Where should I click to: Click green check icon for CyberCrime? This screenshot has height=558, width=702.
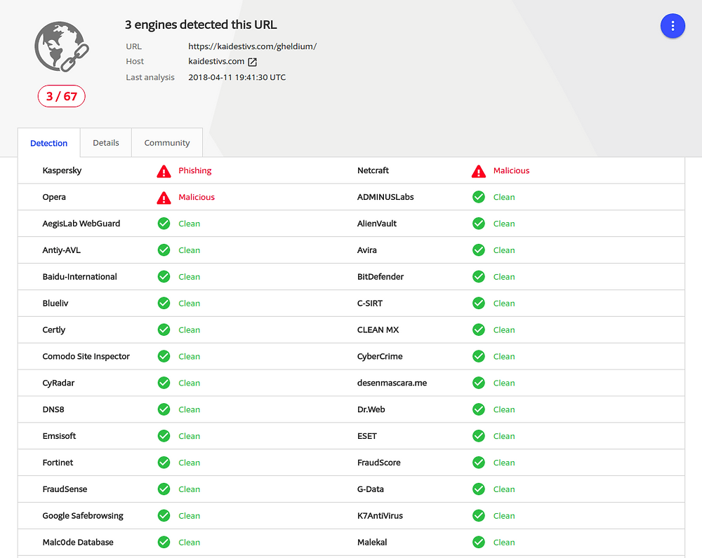479,356
